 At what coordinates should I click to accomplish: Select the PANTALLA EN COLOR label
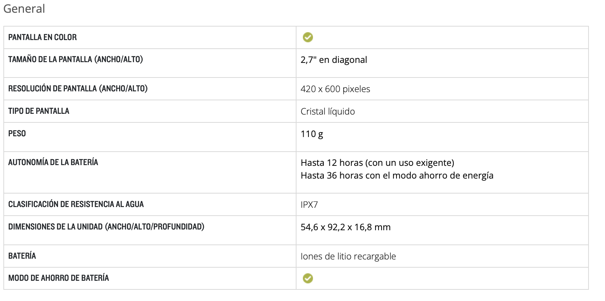(42, 37)
